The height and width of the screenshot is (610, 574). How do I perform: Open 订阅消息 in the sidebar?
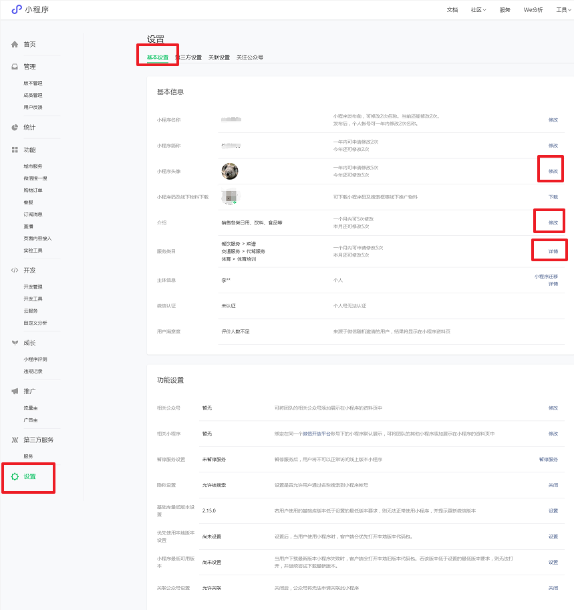[33, 214]
